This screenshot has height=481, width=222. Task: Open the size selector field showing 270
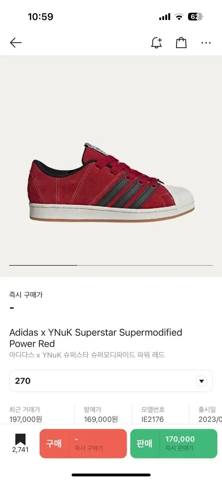[111, 381]
